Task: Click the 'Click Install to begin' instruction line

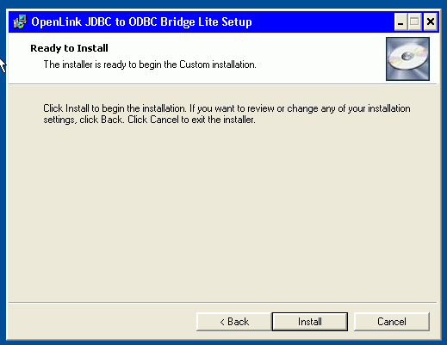Action: tap(227, 108)
